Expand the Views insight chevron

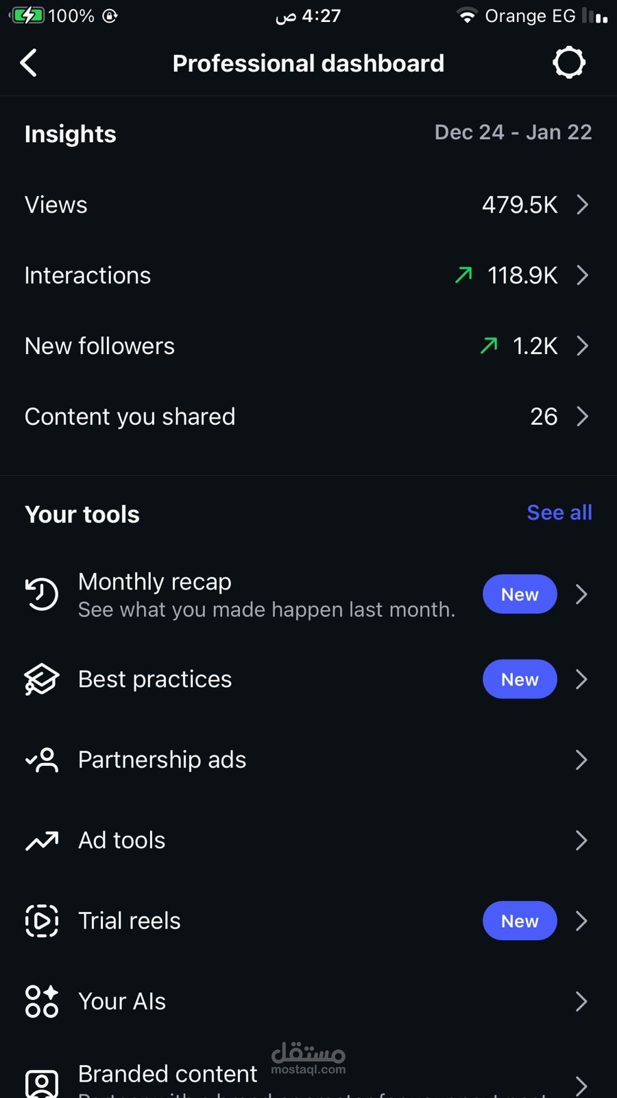[x=582, y=205]
